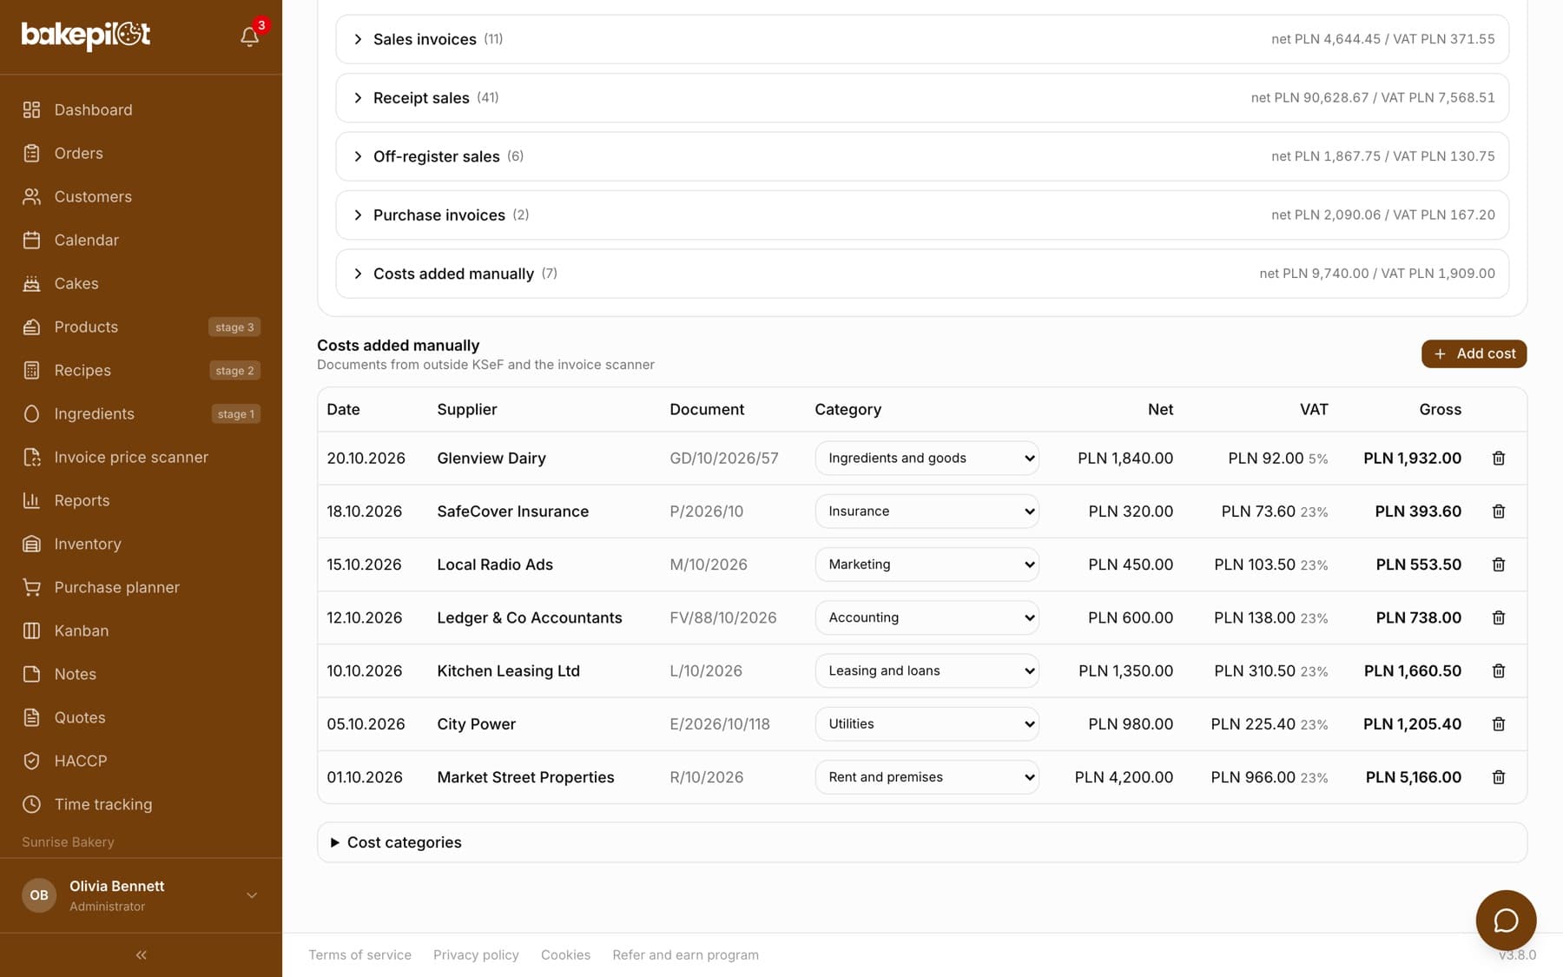Click the HACCP shield icon
Image resolution: width=1563 pixels, height=977 pixels.
coord(31,761)
